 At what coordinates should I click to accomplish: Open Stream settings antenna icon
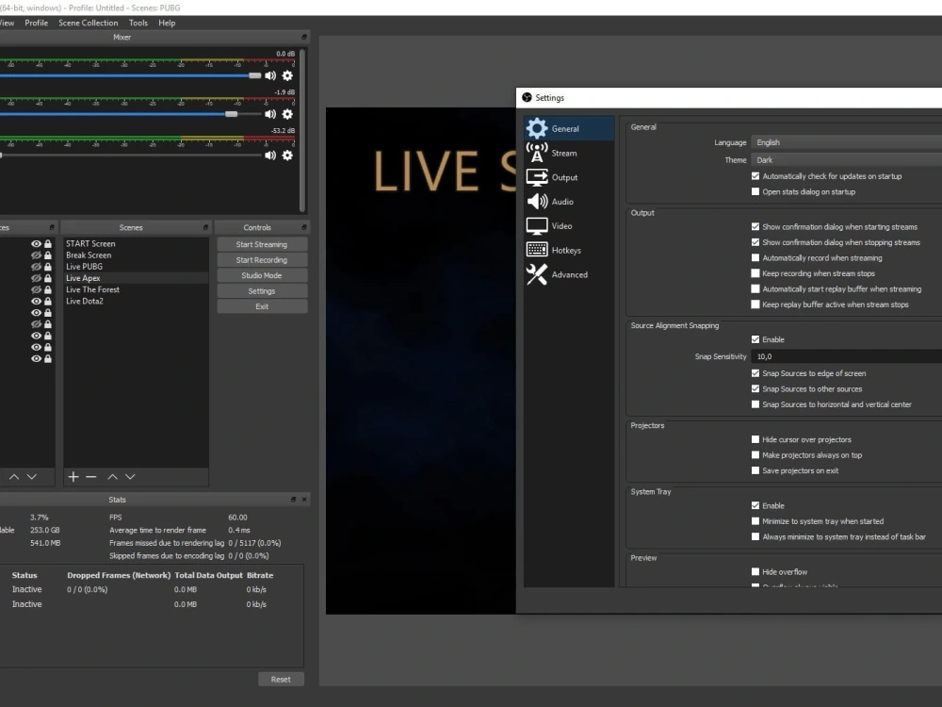point(537,153)
